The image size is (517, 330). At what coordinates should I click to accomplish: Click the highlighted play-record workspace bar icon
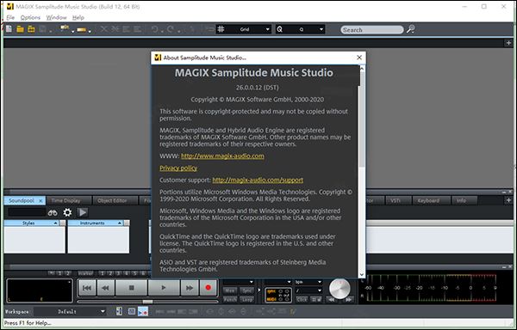(143, 312)
